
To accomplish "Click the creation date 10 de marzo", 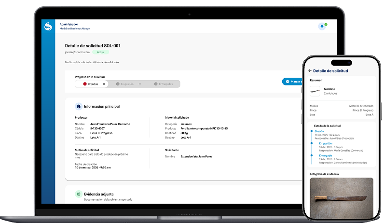I will 93,168.
